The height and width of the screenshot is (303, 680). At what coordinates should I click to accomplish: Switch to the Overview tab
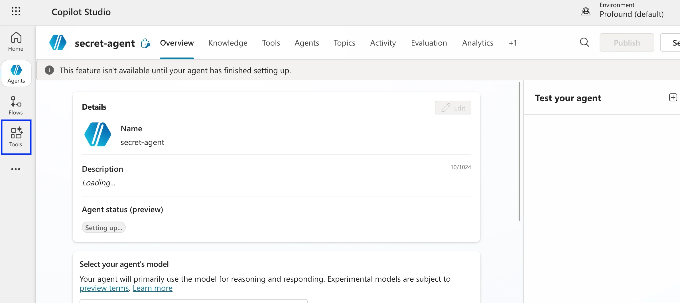177,43
